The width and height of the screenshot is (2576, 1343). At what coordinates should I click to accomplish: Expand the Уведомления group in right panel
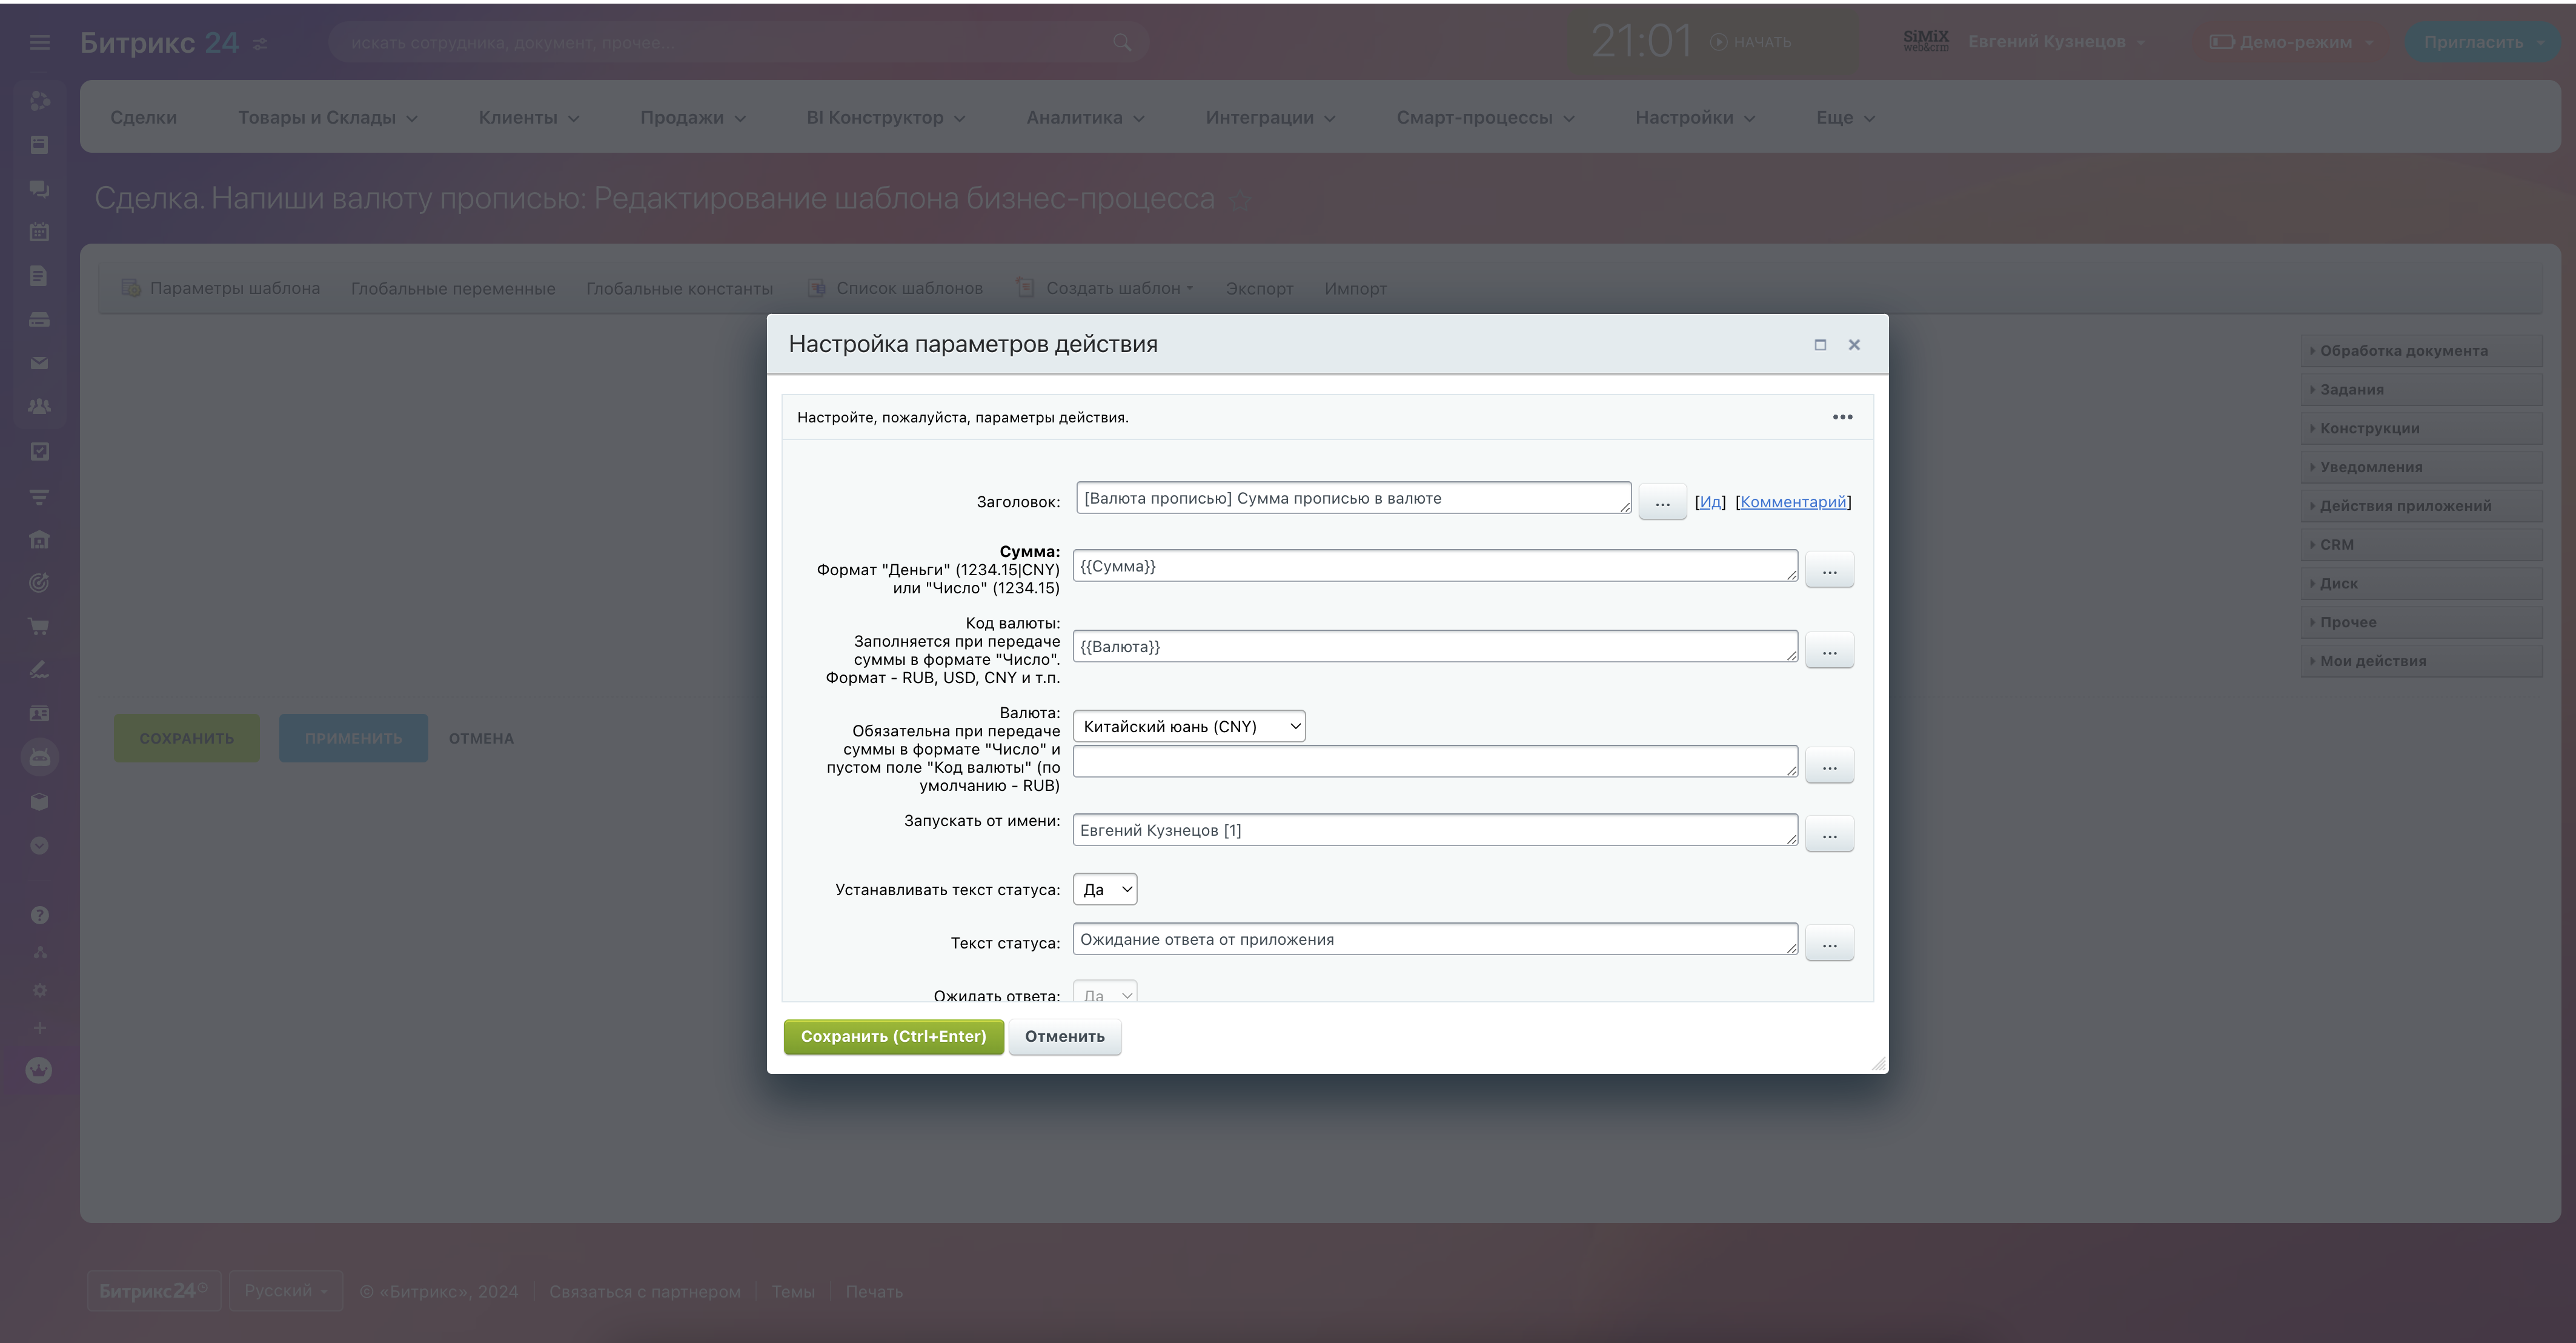coord(2420,467)
